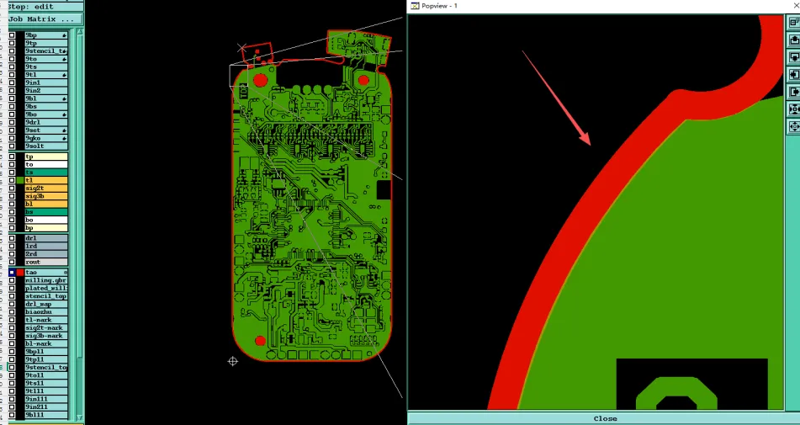Click the Step: edit header button
The height and width of the screenshot is (425, 800).
(x=45, y=7)
